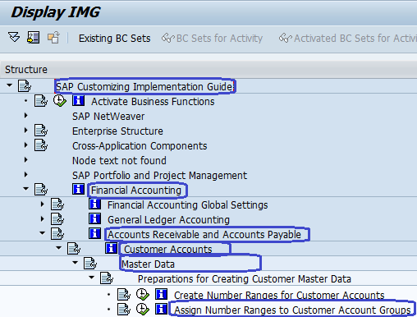Collapse SAP Customizing Implementation Guide node
The width and height of the screenshot is (417, 317).
pyautogui.click(x=10, y=85)
